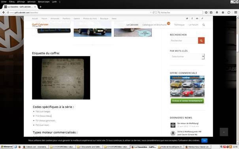The image size is (239, 149).
Task: Open the Marque-pages menu
Action: coord(44,2)
